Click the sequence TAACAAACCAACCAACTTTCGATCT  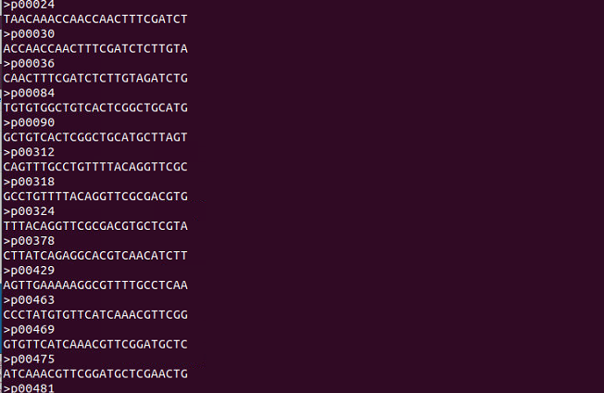click(95, 19)
